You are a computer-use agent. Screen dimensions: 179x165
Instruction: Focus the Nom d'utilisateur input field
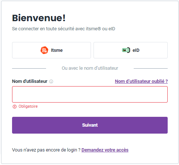pyautogui.click(x=90, y=95)
